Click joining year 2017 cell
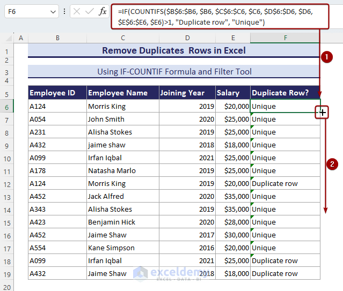 pyautogui.click(x=187, y=235)
